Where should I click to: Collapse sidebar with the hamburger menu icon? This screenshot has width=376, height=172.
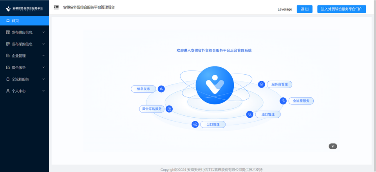pyautogui.click(x=56, y=7)
